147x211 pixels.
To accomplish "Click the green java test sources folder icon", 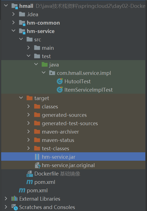I will point(45,65).
